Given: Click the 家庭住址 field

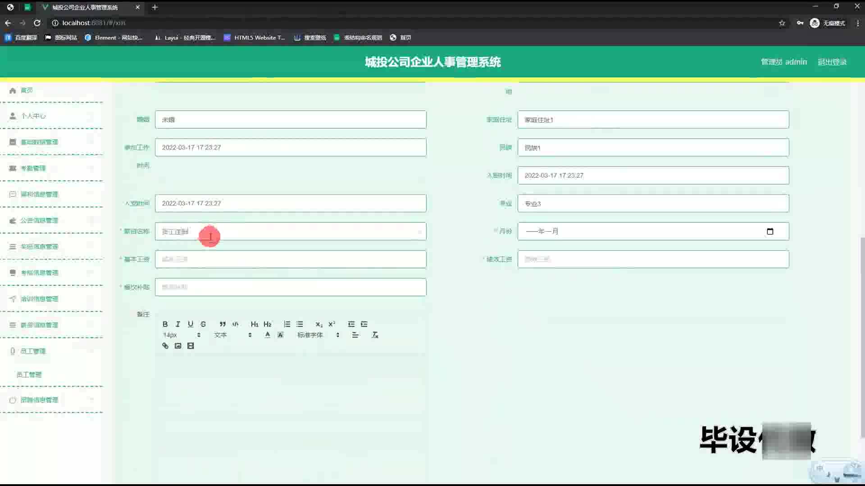Looking at the screenshot, I should pos(653,120).
